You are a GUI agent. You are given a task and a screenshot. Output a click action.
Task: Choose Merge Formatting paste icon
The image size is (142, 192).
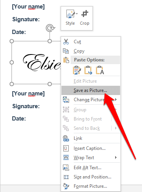[x=88, y=70]
